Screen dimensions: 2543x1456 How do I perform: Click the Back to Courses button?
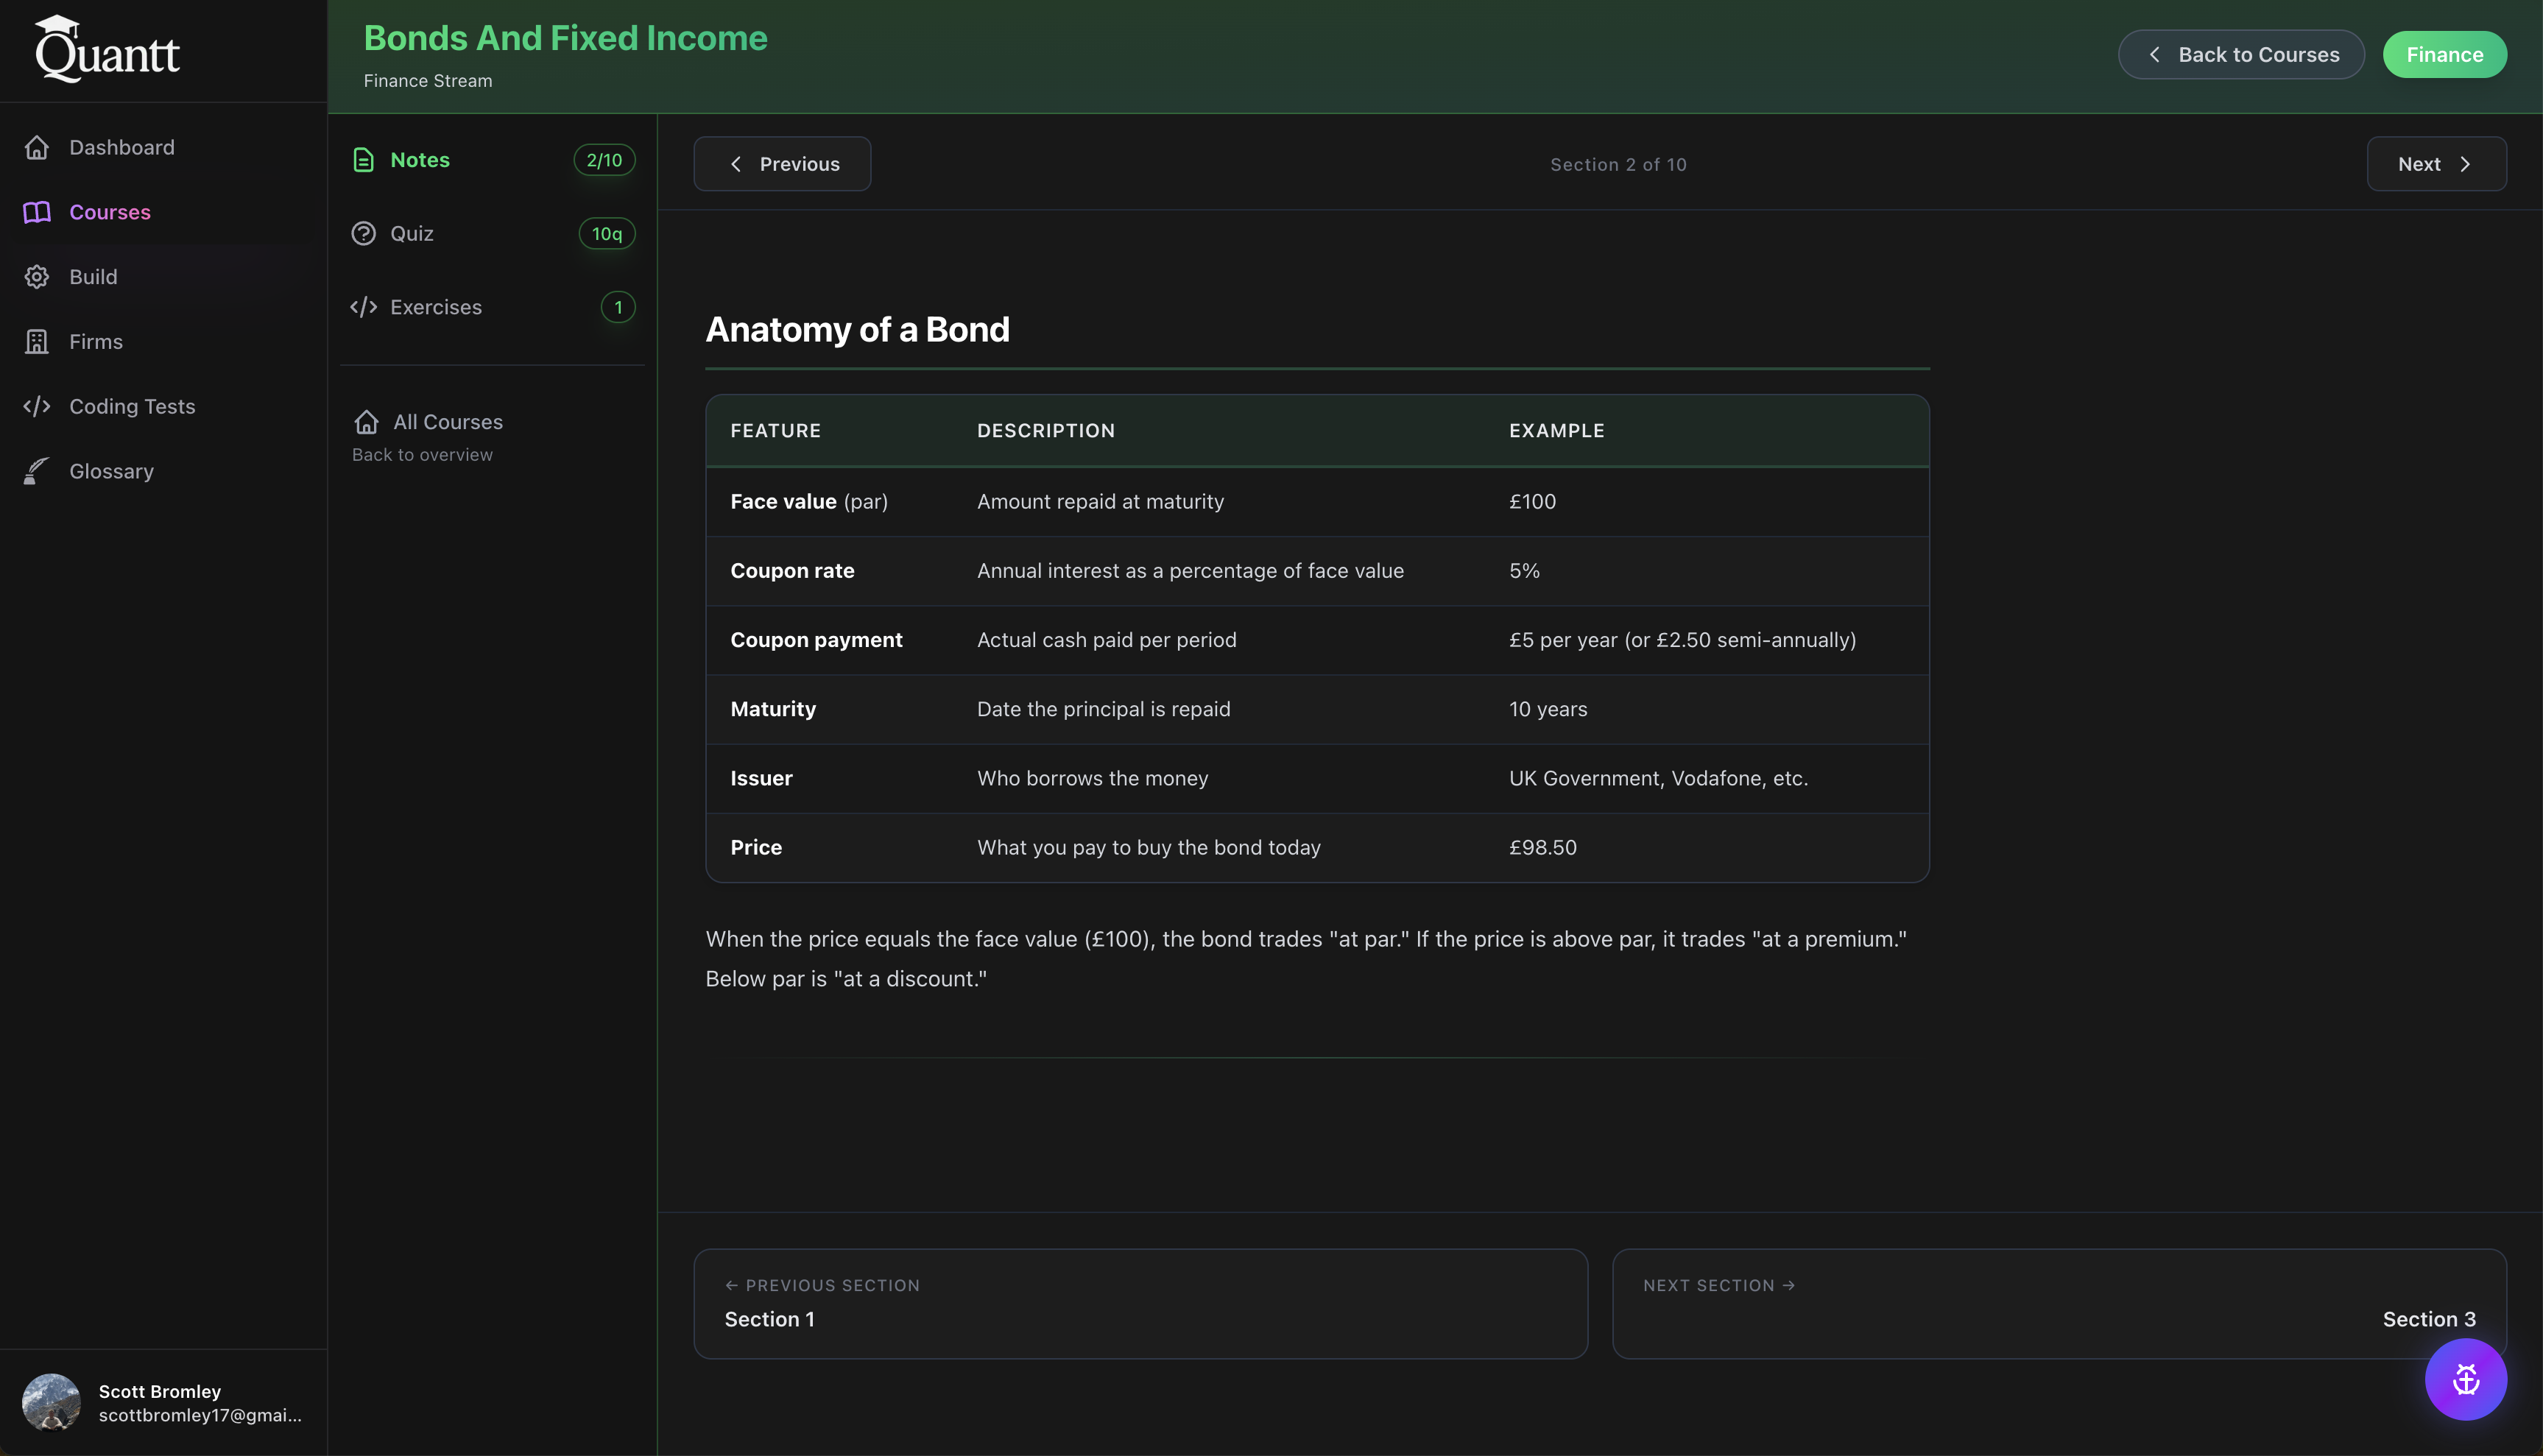pos(2241,54)
